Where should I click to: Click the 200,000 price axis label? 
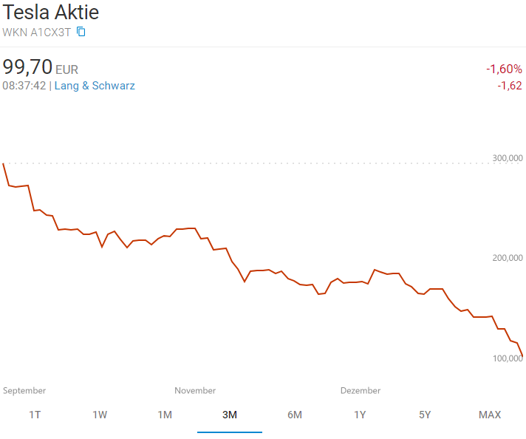[507, 258]
